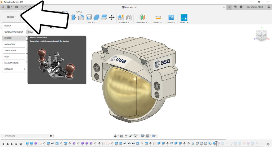Image resolution: width=272 pixels, height=147 pixels.
Task: Undo the last action
Action: tap(22, 7)
